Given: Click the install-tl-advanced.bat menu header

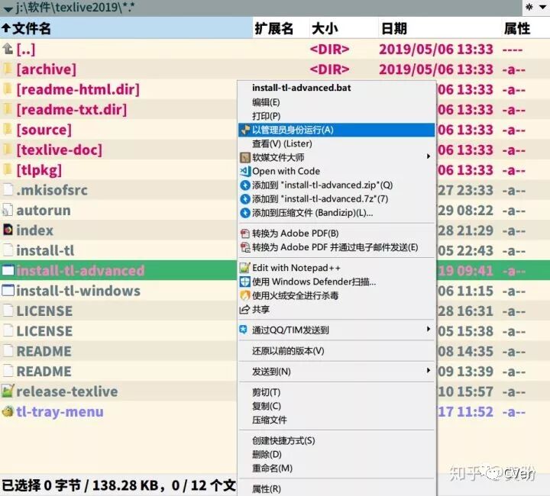Looking at the screenshot, I should [x=301, y=88].
